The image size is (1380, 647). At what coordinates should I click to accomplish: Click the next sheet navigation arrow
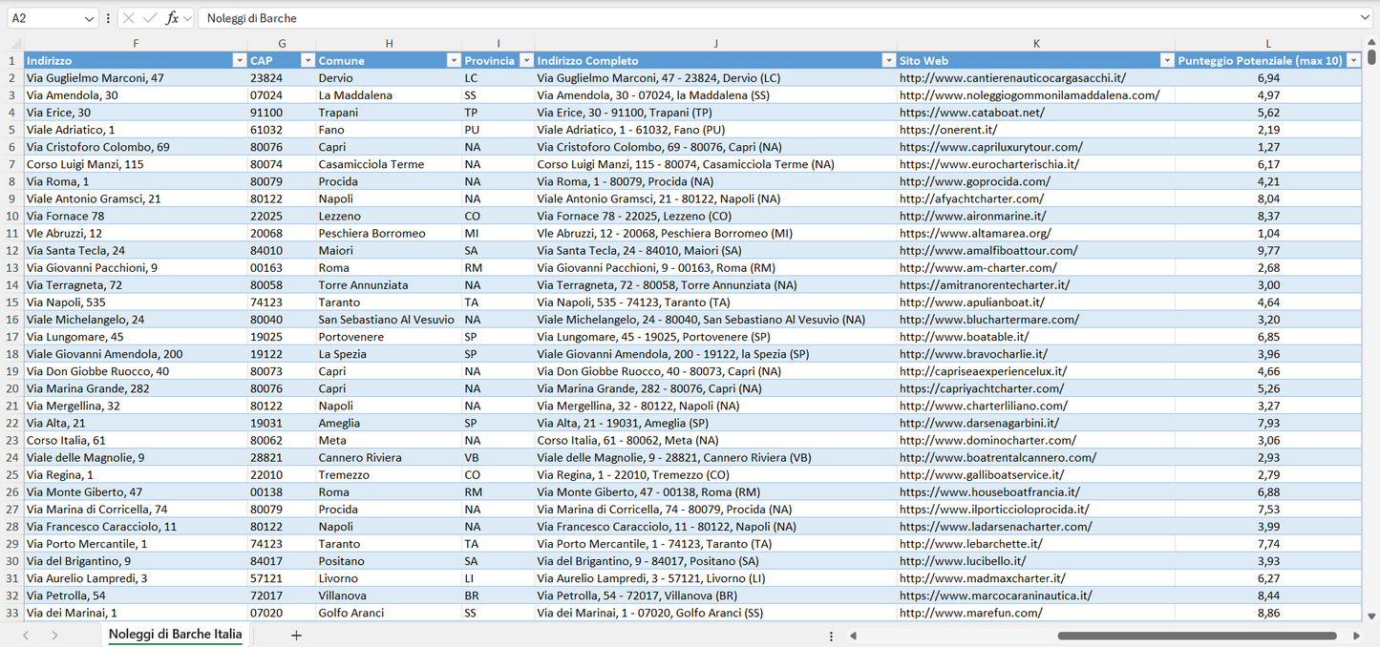[x=54, y=636]
